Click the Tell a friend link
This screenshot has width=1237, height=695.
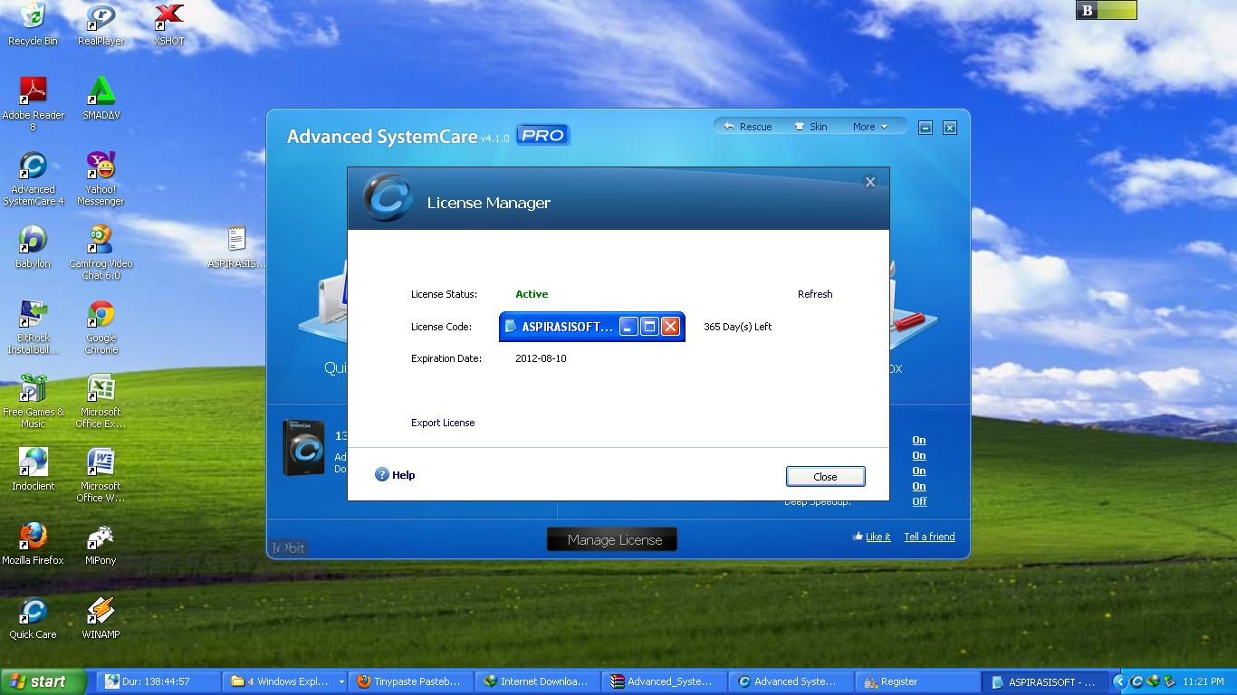(929, 537)
